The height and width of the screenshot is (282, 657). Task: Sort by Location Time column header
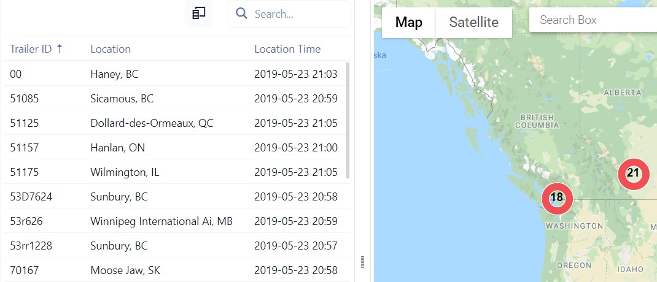coord(287,49)
